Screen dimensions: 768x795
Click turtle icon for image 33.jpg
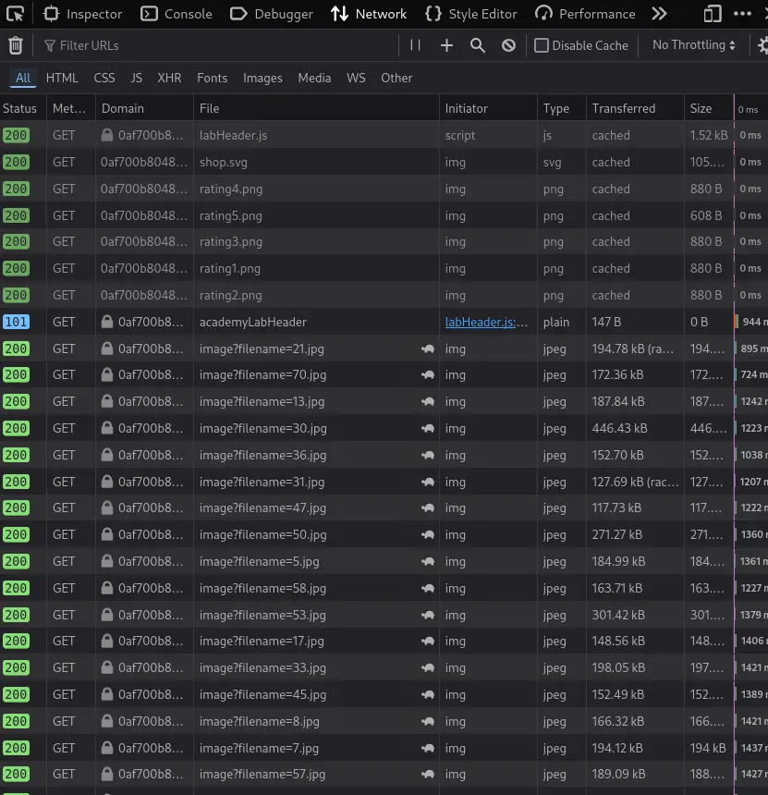[x=428, y=667]
